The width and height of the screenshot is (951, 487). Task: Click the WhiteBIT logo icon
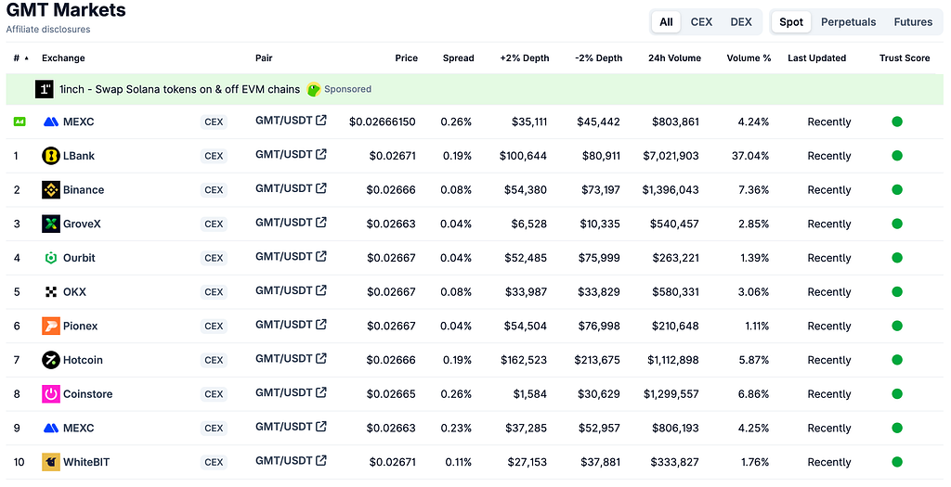(x=51, y=462)
